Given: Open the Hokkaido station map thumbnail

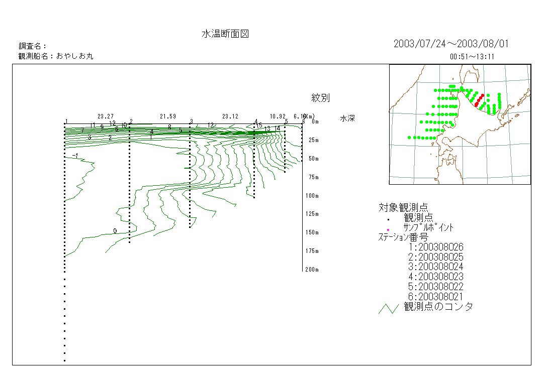Looking at the screenshot, I should 460,124.
